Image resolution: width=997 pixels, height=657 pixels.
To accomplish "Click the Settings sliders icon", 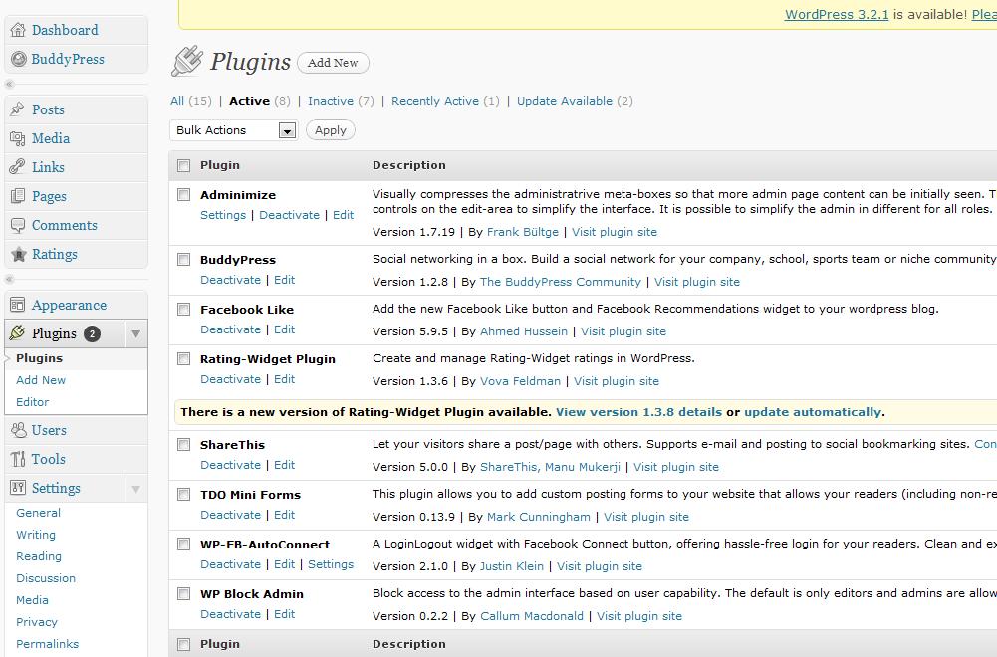I will 18,488.
